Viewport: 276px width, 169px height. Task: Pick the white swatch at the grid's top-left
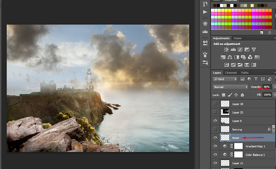point(213,10)
